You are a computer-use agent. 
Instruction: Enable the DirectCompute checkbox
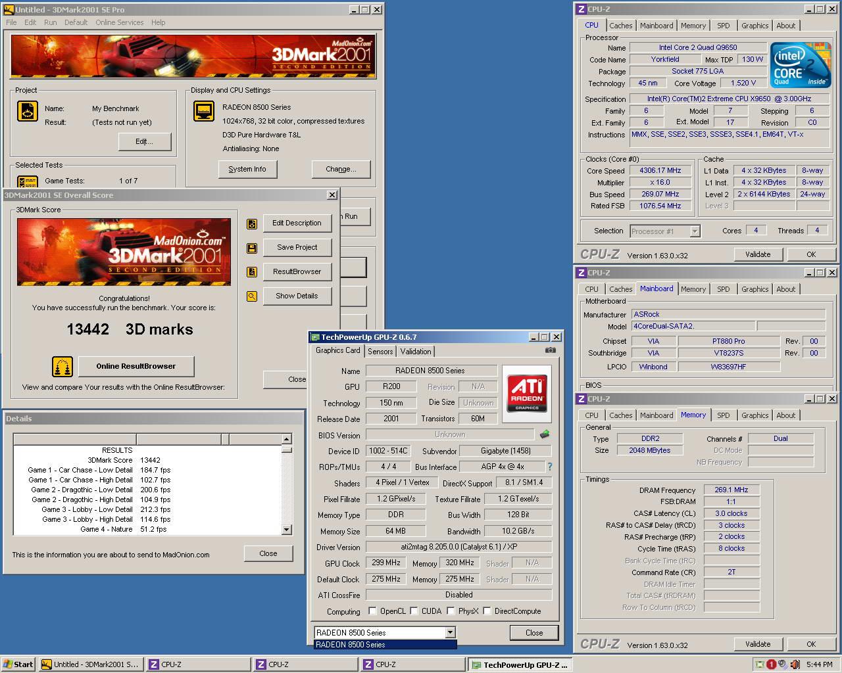point(487,611)
